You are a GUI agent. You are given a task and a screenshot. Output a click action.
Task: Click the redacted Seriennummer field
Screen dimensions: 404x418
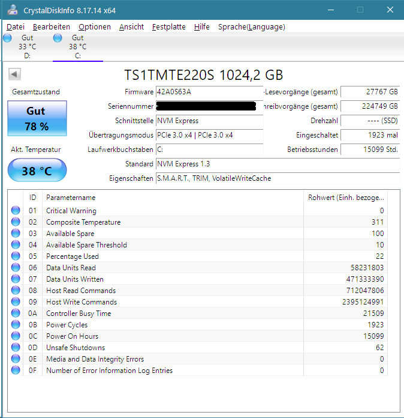coord(209,106)
